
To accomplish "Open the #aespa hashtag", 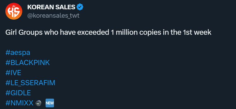I will click(18, 53).
